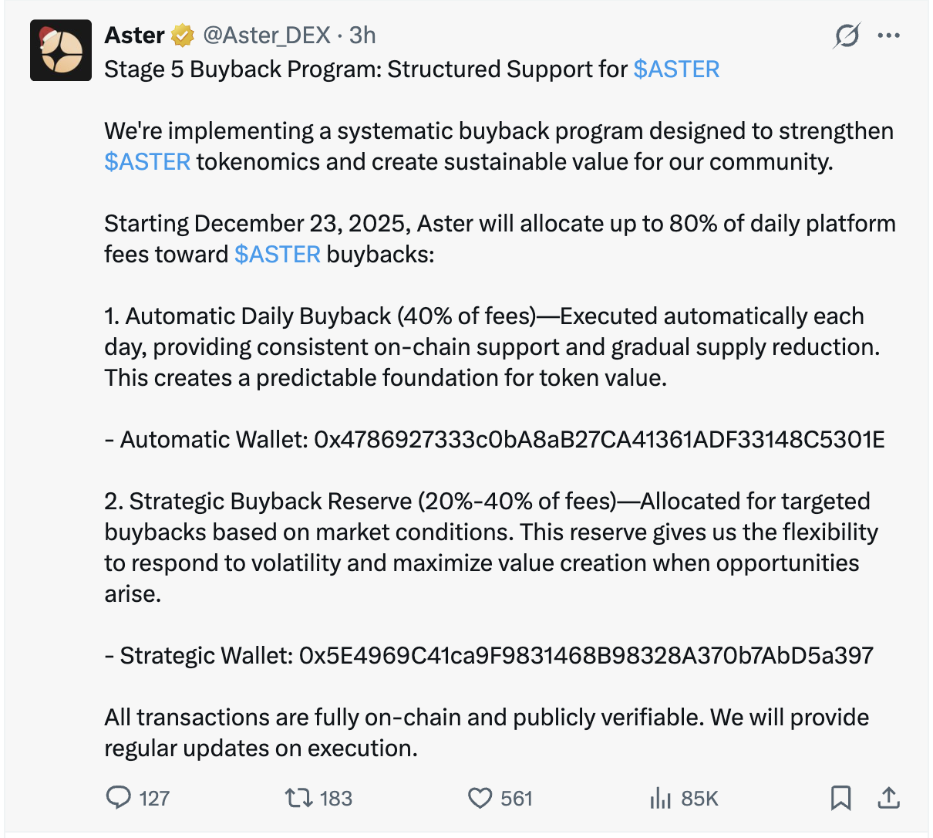
Task: Click the share upload arrow icon
Action: (888, 797)
